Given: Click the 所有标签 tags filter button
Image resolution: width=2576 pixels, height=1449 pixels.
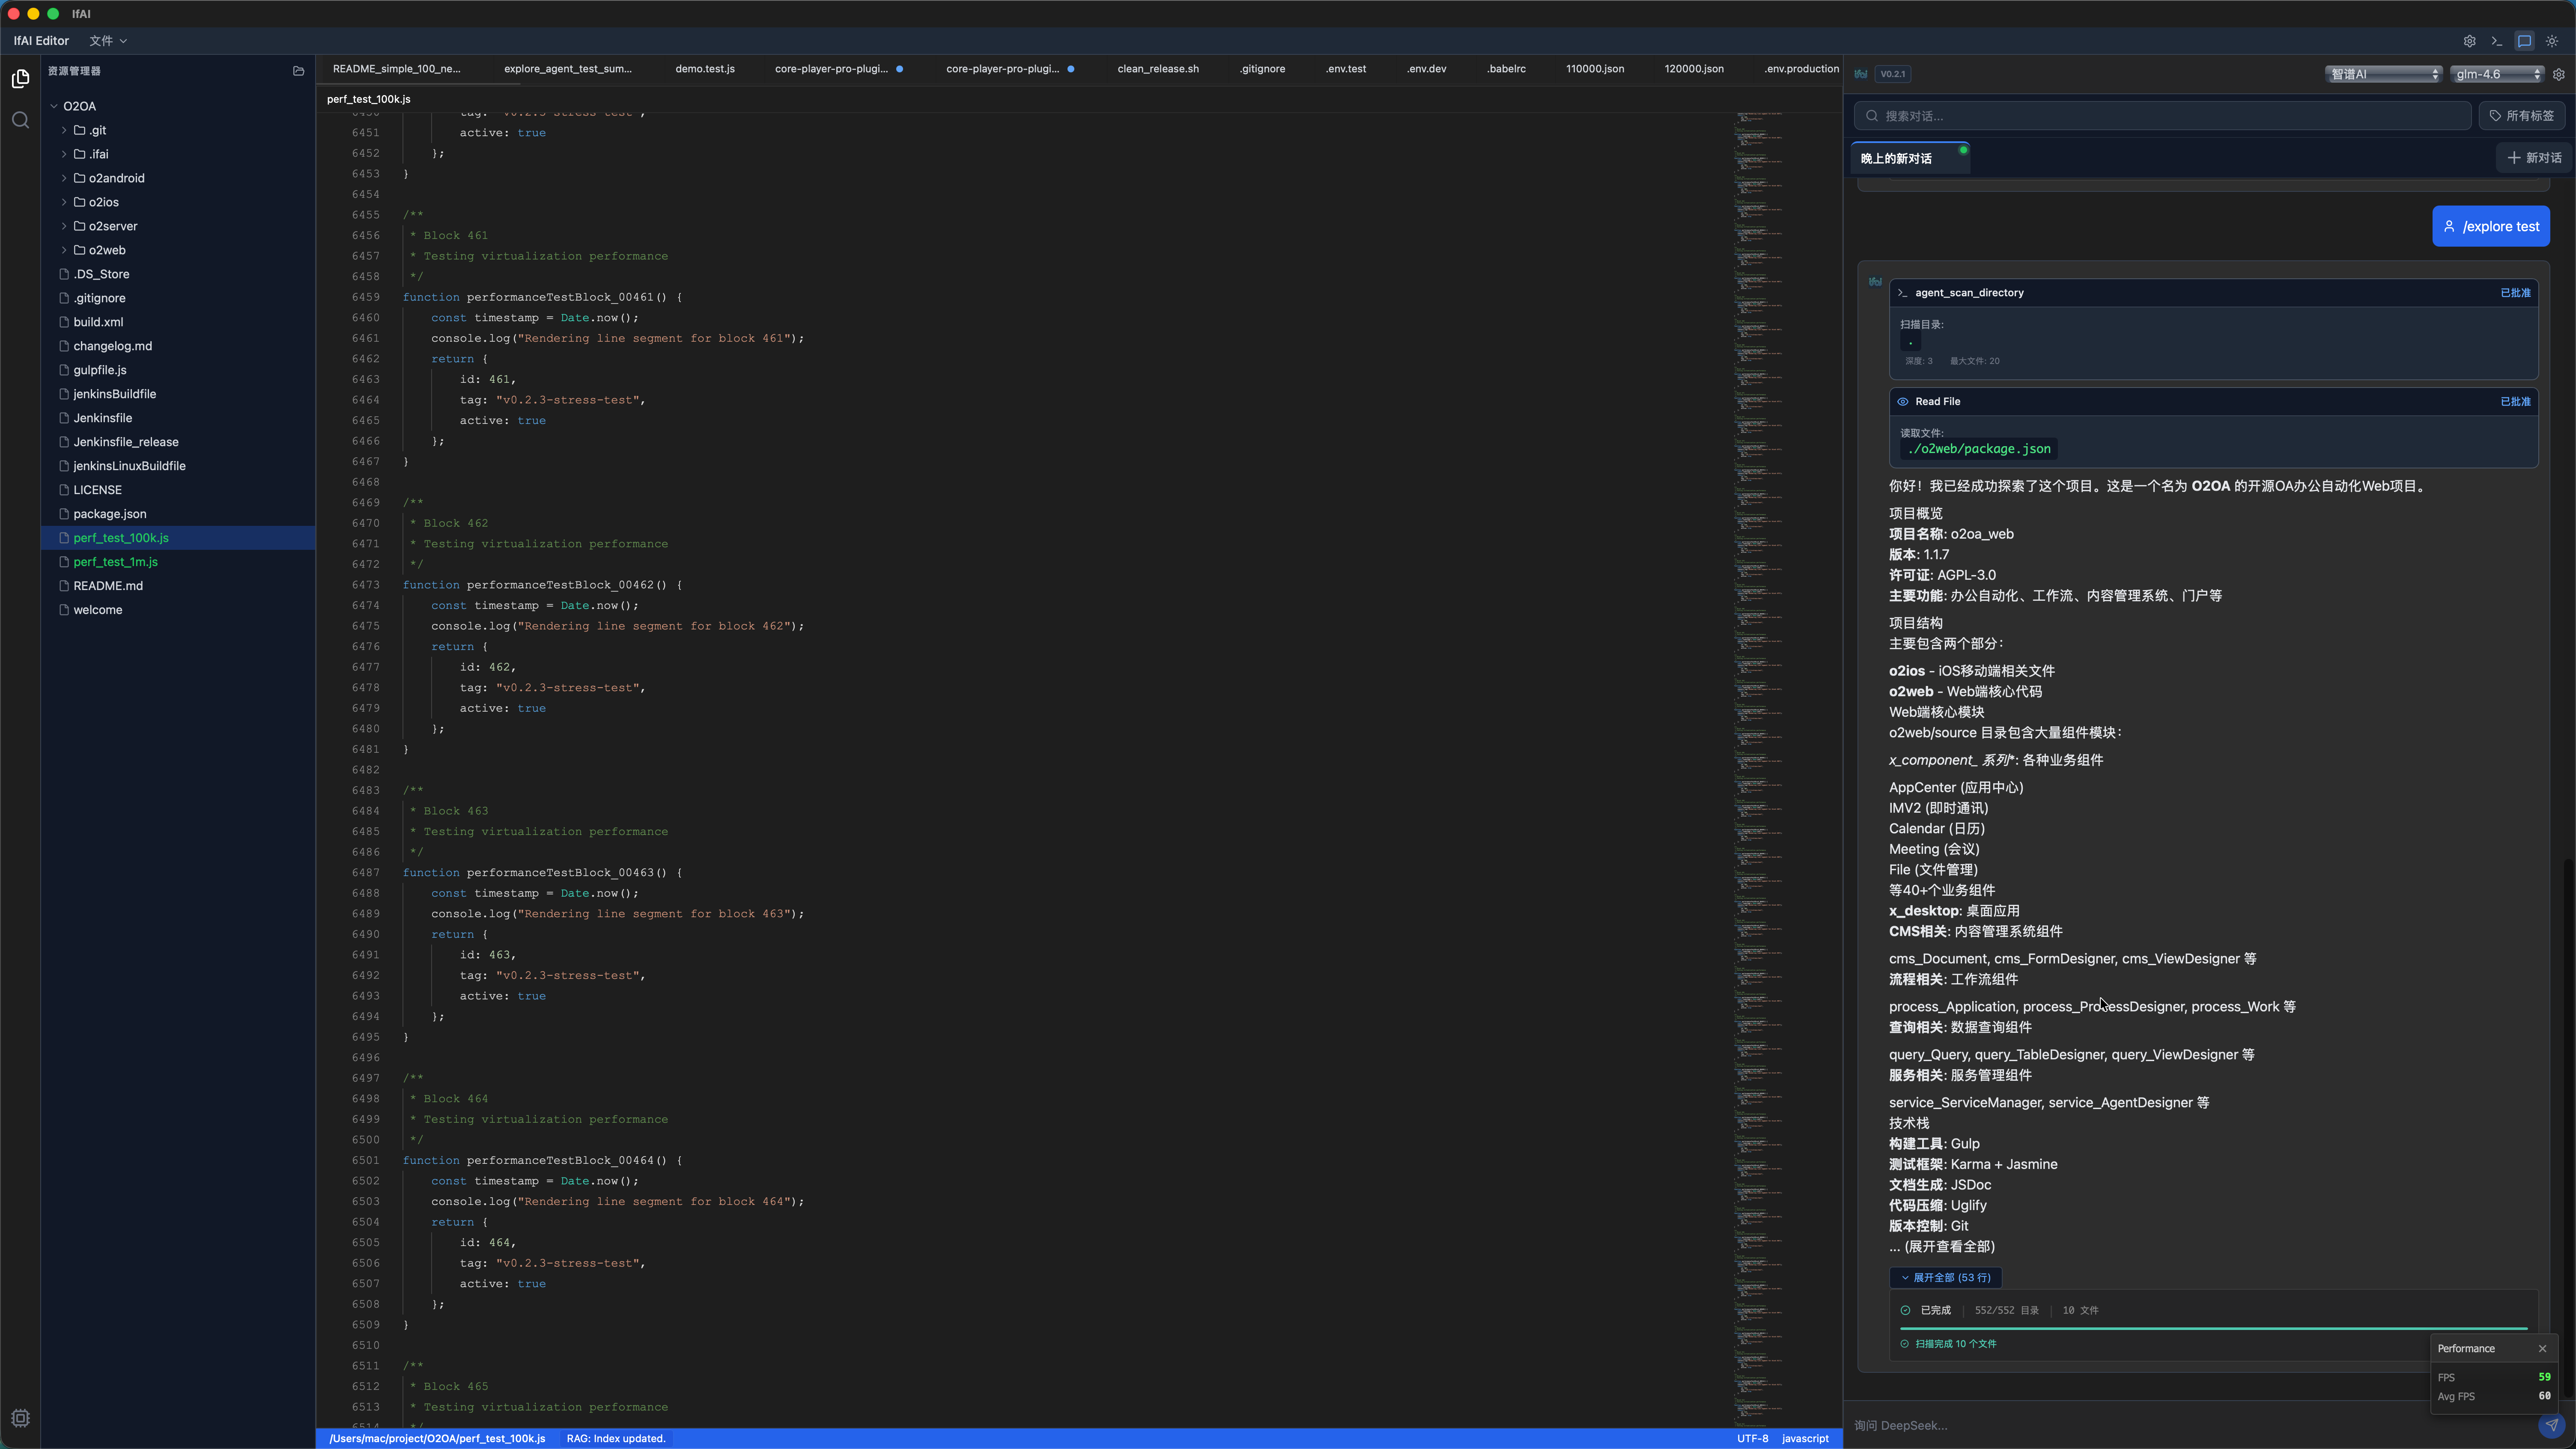Looking at the screenshot, I should (2521, 116).
